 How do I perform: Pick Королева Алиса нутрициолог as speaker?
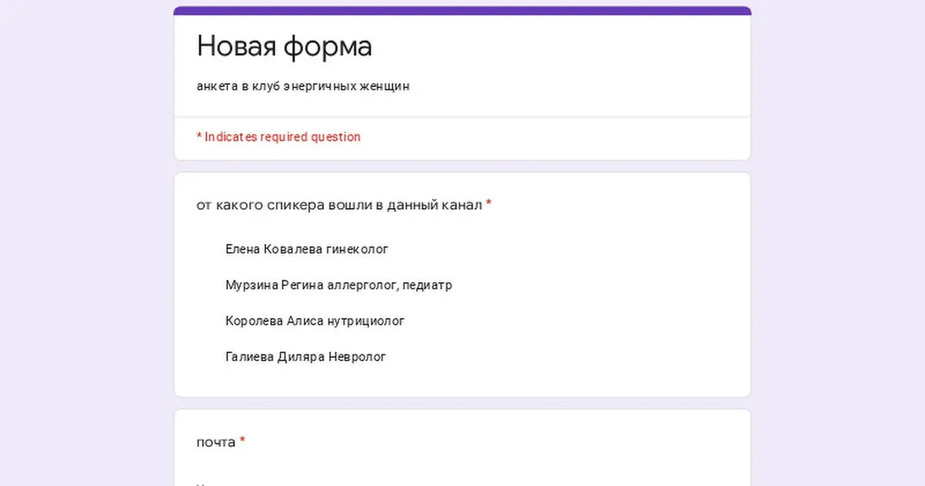315,321
